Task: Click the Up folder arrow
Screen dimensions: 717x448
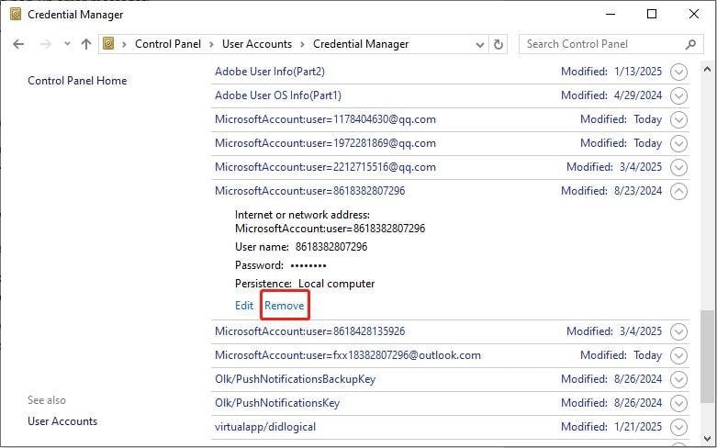Action: click(86, 44)
